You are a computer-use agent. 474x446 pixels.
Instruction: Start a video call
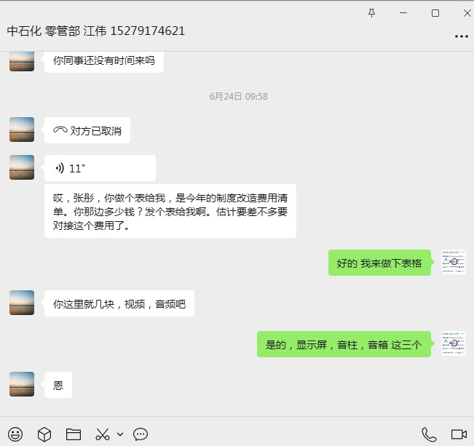(459, 434)
